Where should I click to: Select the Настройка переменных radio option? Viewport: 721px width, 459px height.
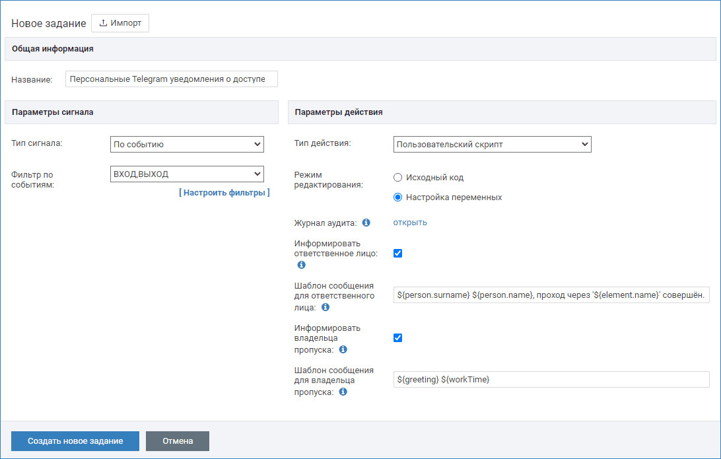397,197
